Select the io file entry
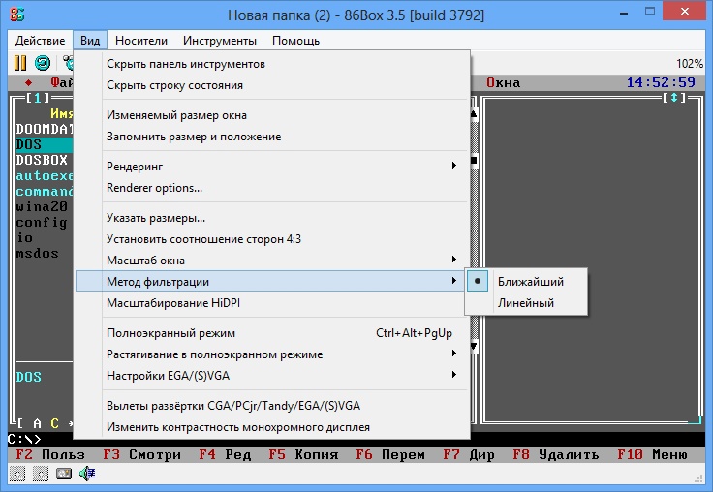This screenshot has width=713, height=492. tap(24, 238)
